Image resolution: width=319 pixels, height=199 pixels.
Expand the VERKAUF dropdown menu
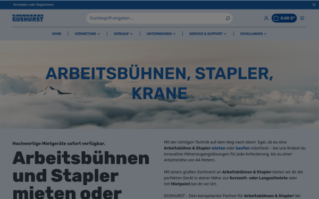123,34
